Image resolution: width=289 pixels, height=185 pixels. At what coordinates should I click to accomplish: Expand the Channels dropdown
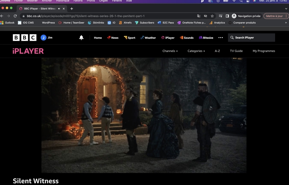pos(170,51)
